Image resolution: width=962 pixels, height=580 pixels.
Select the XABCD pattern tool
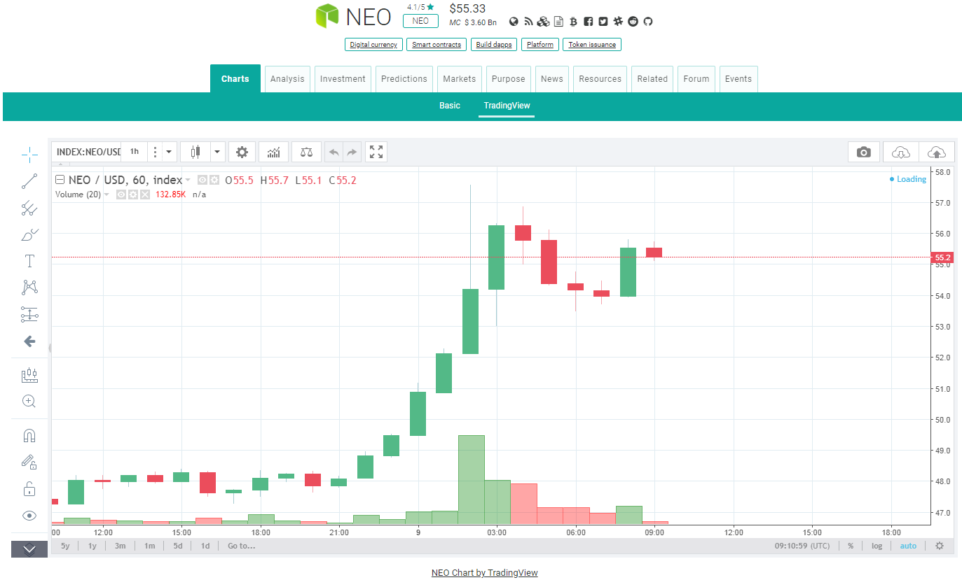click(29, 287)
